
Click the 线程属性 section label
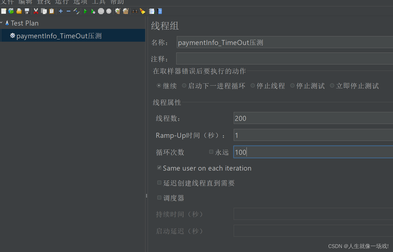click(167, 103)
